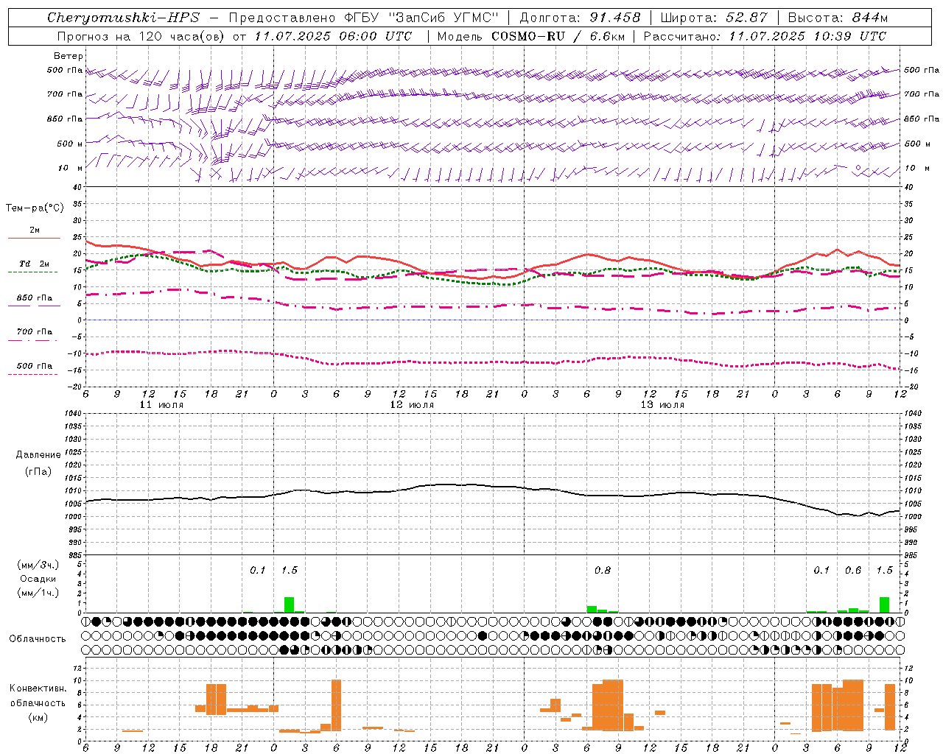Click the longitude value Долгота: 91.458

(580, 18)
